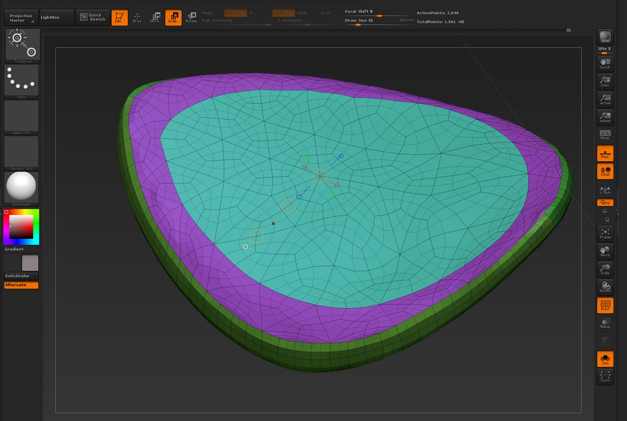Open the Projection Master button
Viewport: 627px width, 421px height.
click(21, 18)
